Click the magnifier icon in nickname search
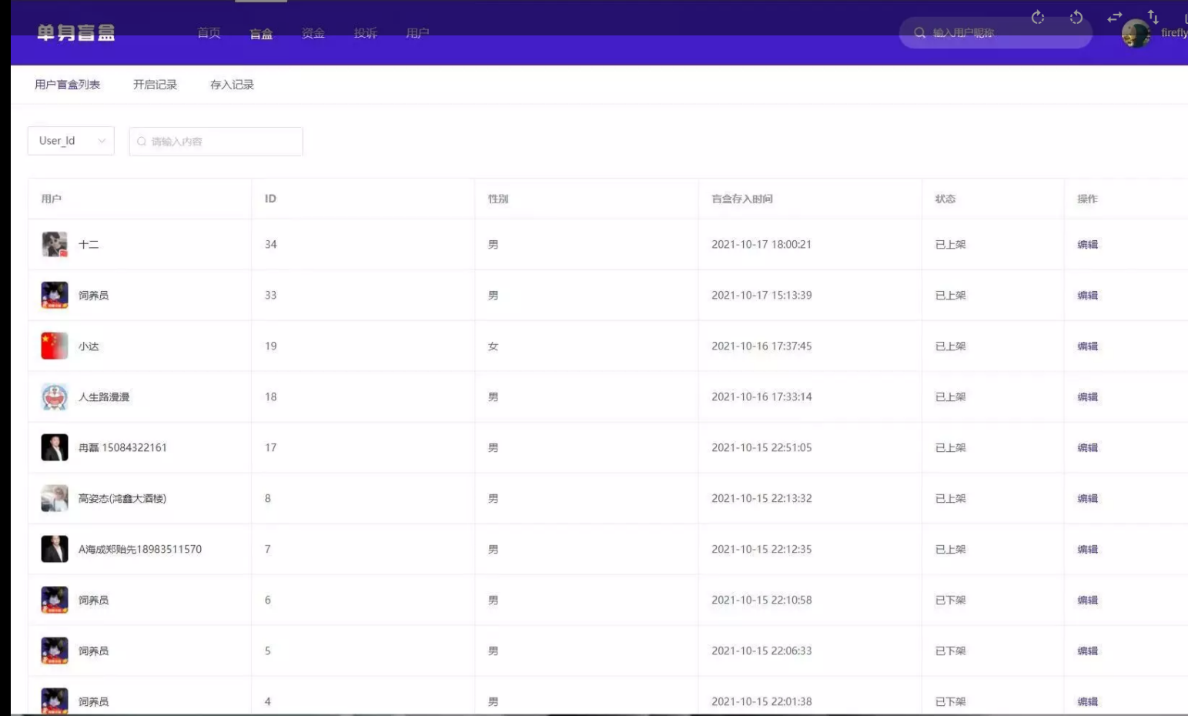 (x=919, y=33)
